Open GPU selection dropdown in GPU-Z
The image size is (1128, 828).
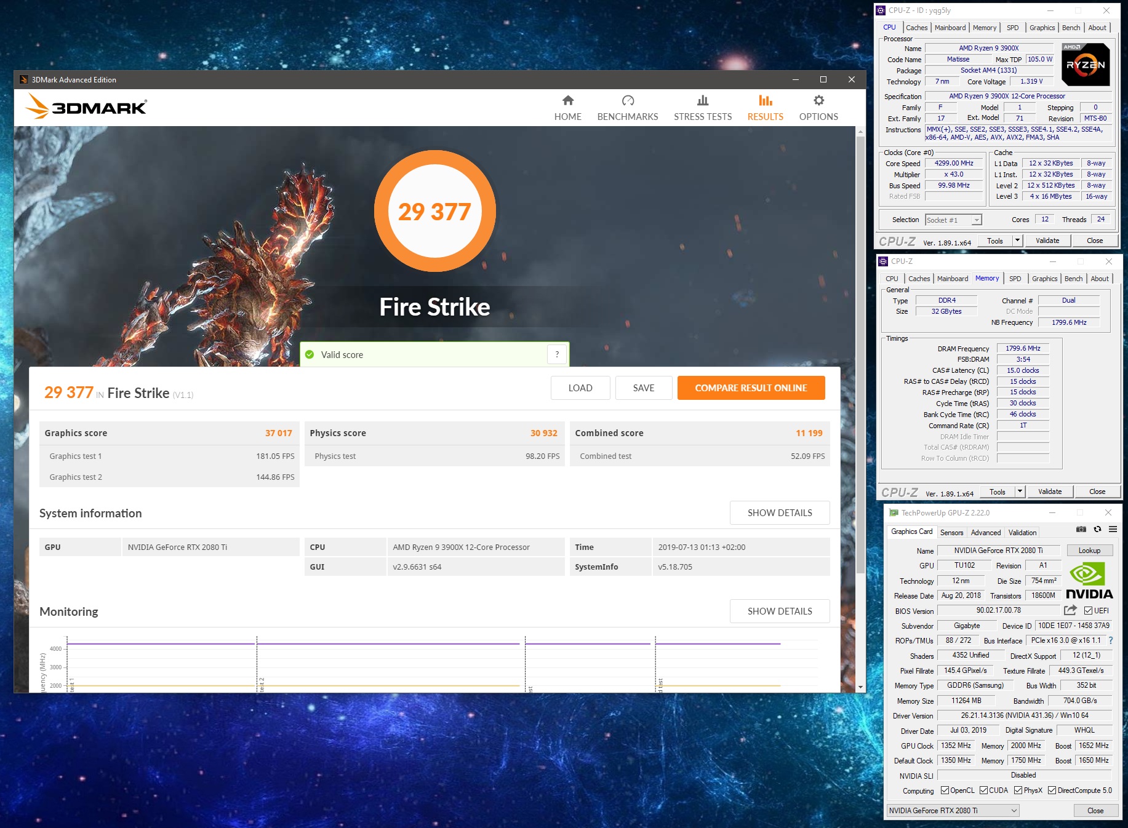click(953, 810)
